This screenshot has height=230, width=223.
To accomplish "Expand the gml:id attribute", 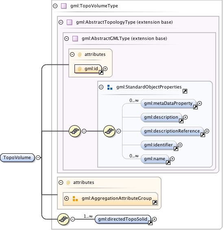I will point(105,69).
